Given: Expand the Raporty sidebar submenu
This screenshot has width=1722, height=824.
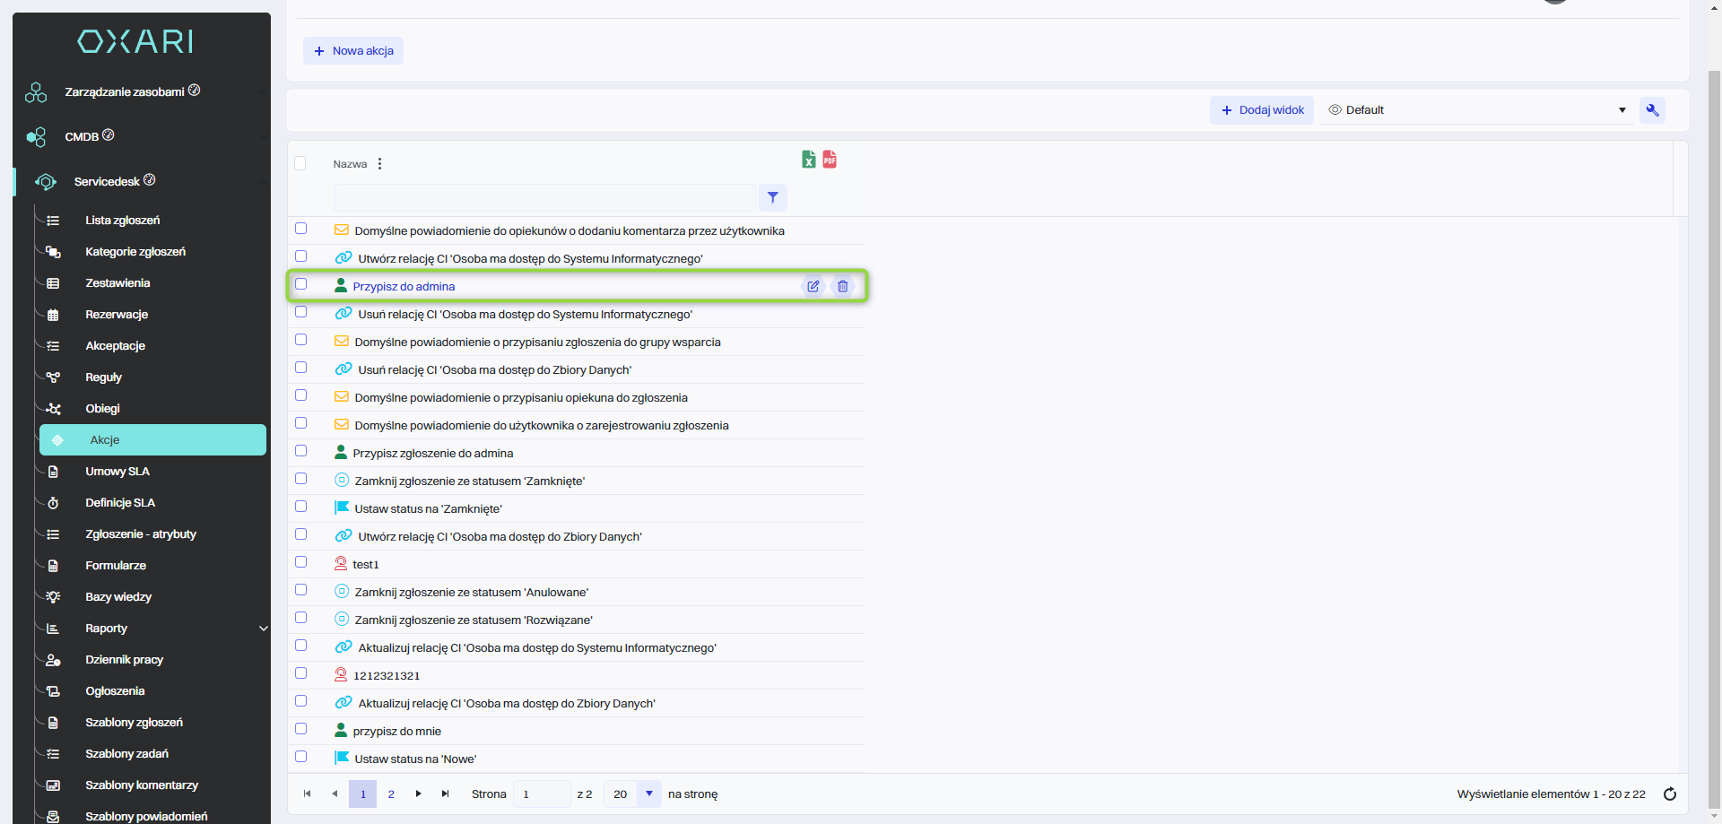Looking at the screenshot, I should [x=263, y=629].
